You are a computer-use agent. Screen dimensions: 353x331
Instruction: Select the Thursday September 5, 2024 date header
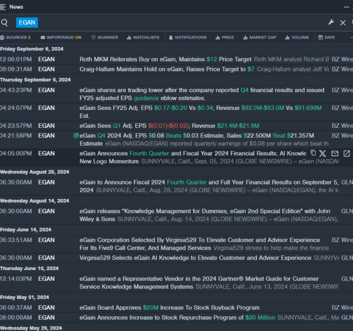(x=36, y=80)
